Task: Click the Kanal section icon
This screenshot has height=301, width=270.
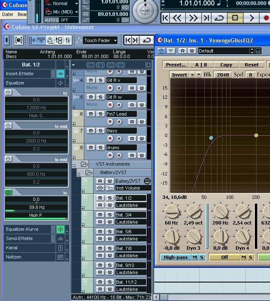Action: pyautogui.click(x=60, y=248)
